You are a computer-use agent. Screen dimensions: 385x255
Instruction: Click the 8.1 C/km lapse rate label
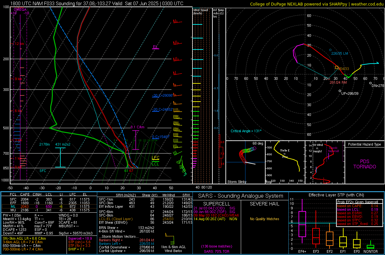(137, 127)
